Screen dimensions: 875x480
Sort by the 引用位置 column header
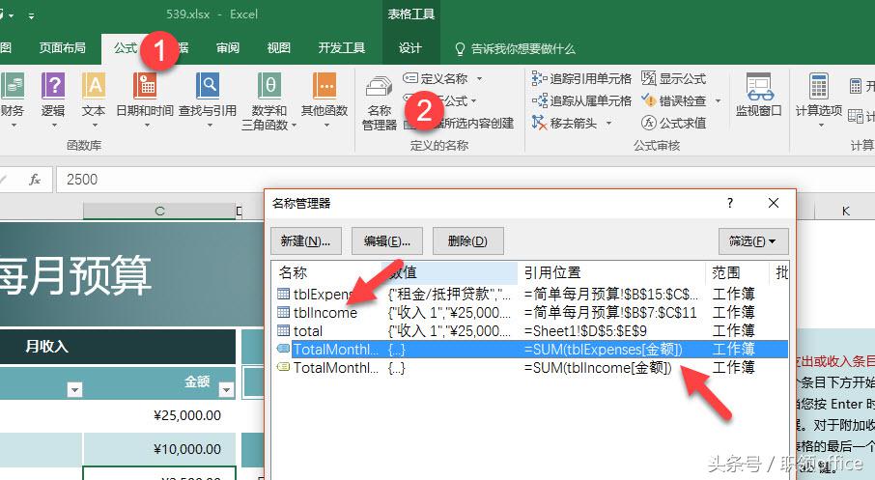point(552,272)
